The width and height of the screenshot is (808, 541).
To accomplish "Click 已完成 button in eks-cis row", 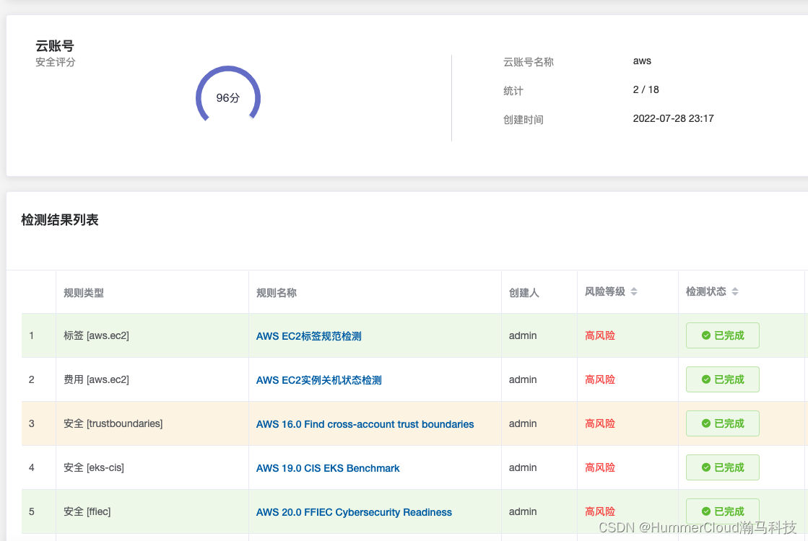I will coord(723,467).
